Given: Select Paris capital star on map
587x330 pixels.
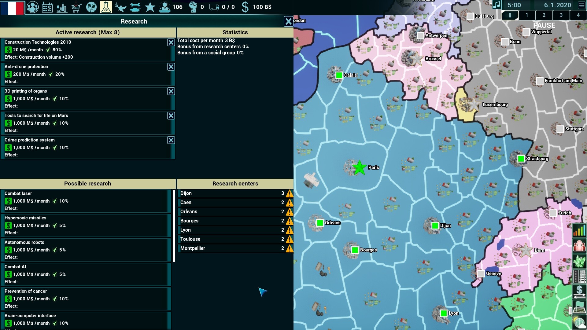Looking at the screenshot, I should point(359,167).
